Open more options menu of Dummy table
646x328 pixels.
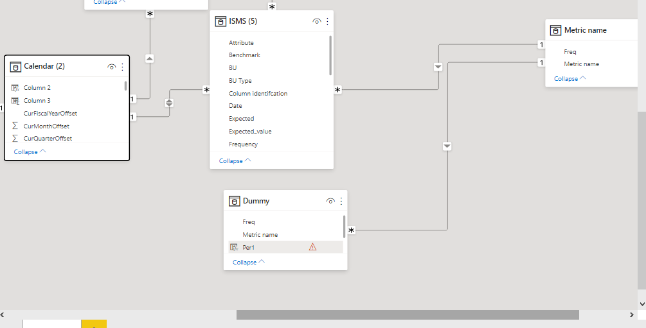[341, 202]
